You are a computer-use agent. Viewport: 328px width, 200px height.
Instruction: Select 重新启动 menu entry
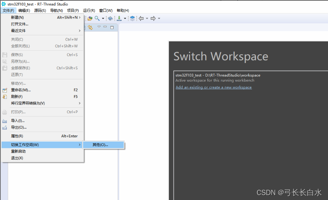(43, 151)
